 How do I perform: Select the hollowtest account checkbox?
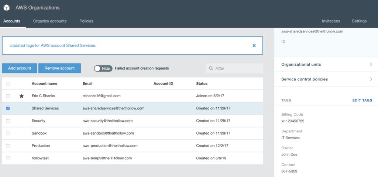pos(8,158)
